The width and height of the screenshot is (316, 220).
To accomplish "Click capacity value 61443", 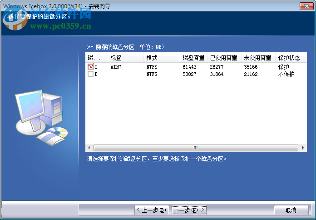I will tap(189, 67).
